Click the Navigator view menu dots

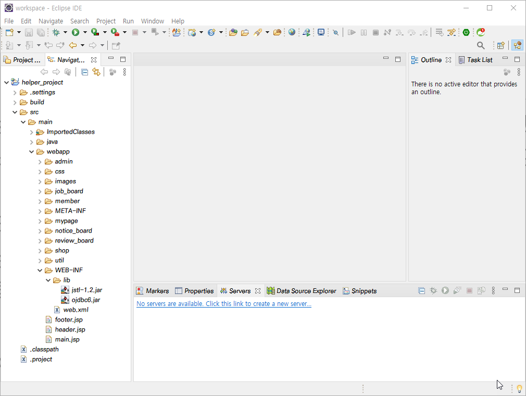tap(124, 72)
